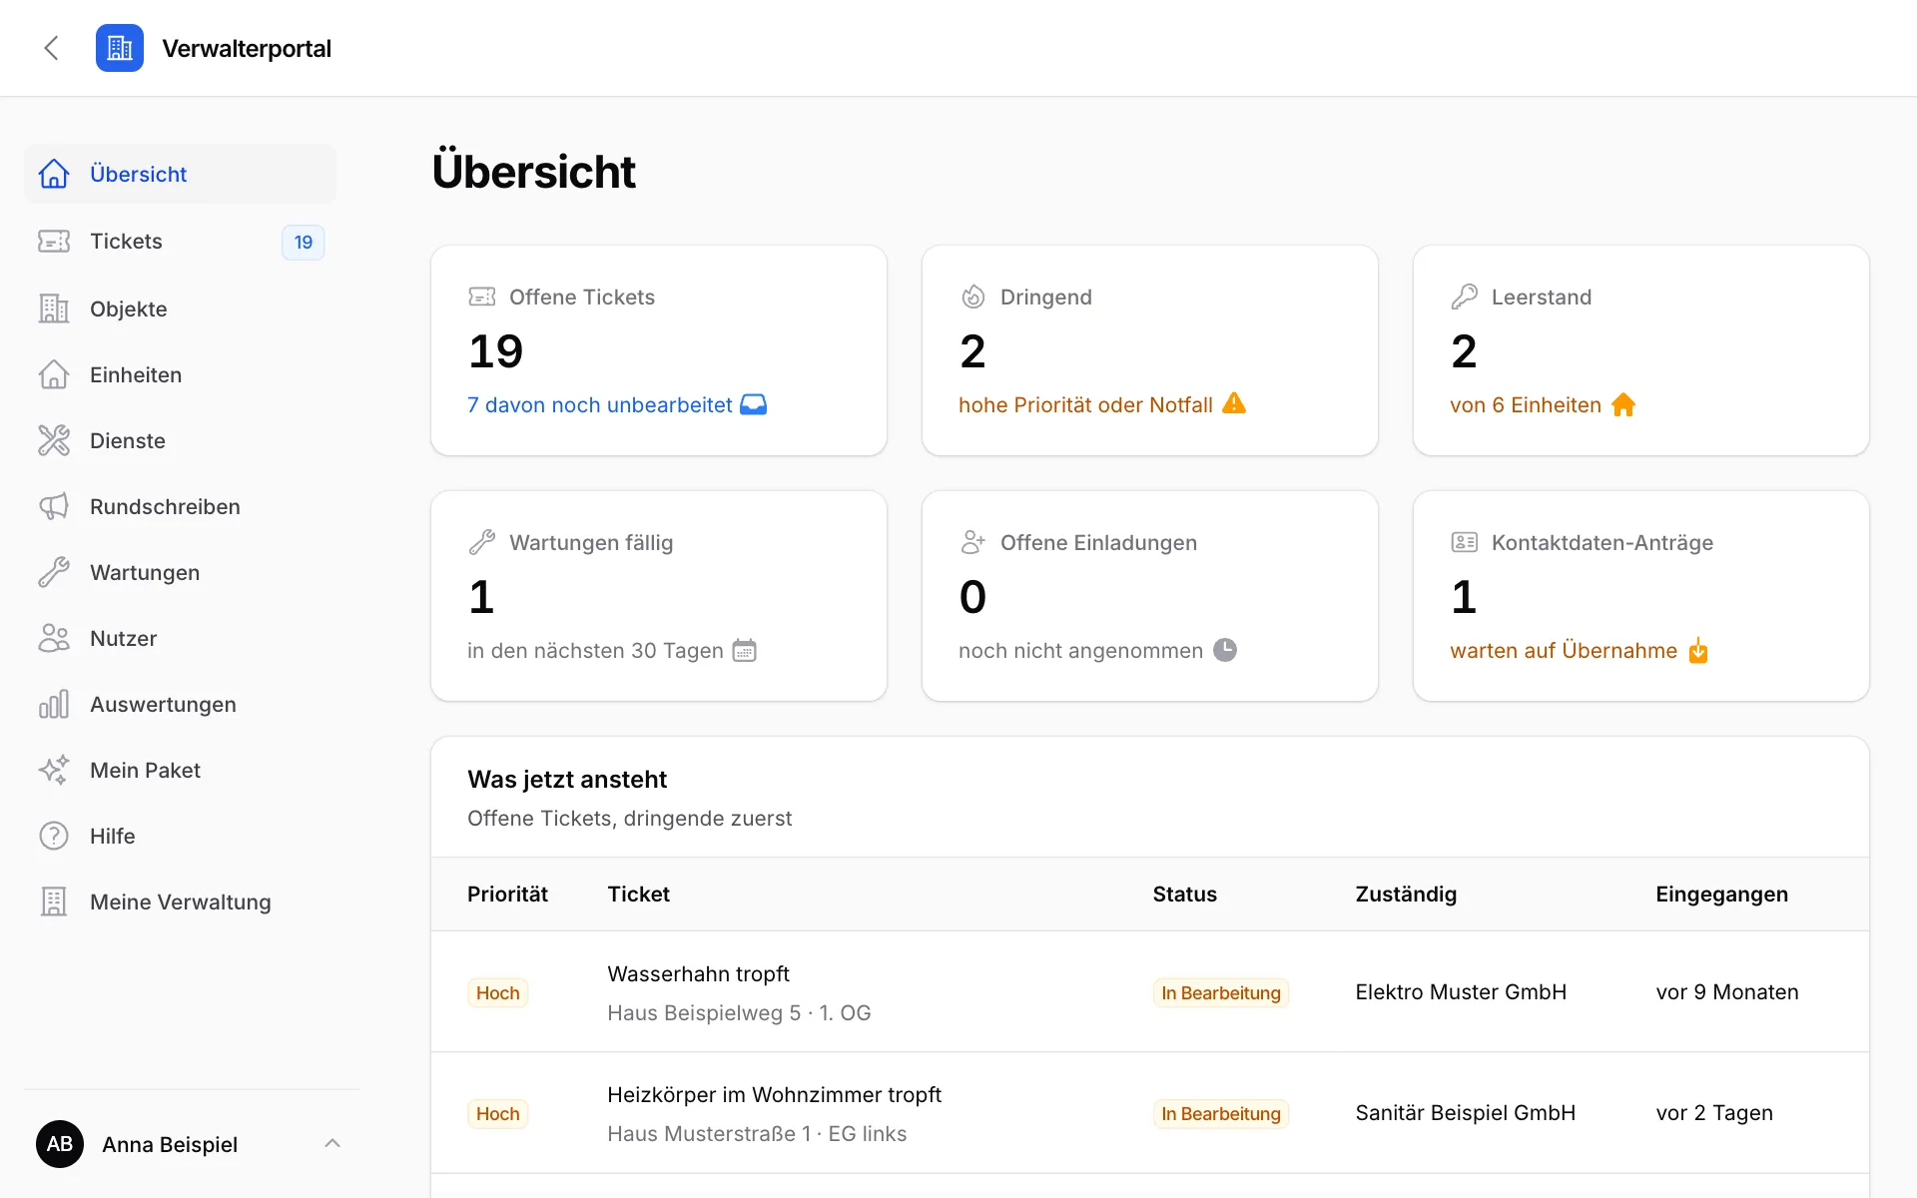Viewport: 1917px width, 1198px height.
Task: Click the Eingegangen column header
Action: pos(1721,894)
